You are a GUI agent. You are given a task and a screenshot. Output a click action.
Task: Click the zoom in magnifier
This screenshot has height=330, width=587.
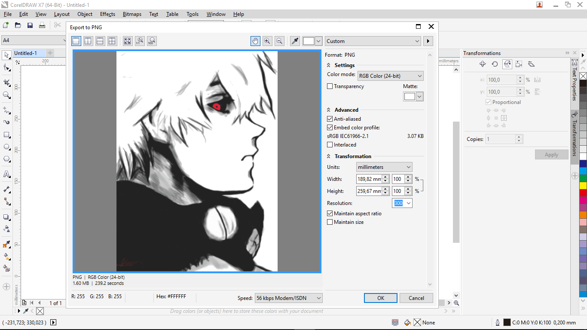coord(267,41)
